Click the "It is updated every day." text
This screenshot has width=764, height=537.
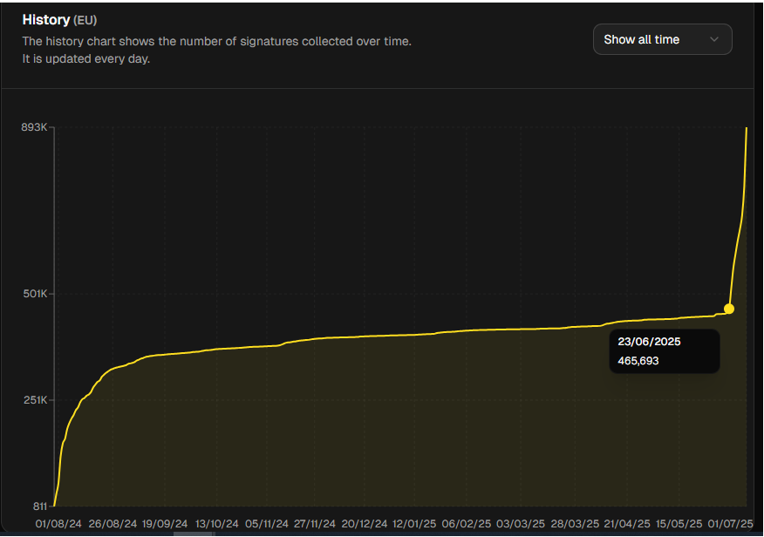(x=86, y=59)
